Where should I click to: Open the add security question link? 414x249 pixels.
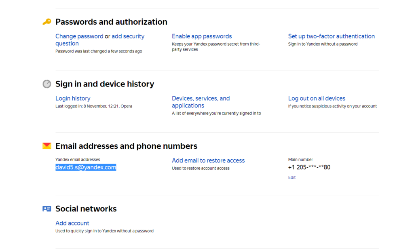click(100, 40)
